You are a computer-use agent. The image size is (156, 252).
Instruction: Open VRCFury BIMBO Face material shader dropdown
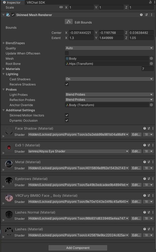78,202
